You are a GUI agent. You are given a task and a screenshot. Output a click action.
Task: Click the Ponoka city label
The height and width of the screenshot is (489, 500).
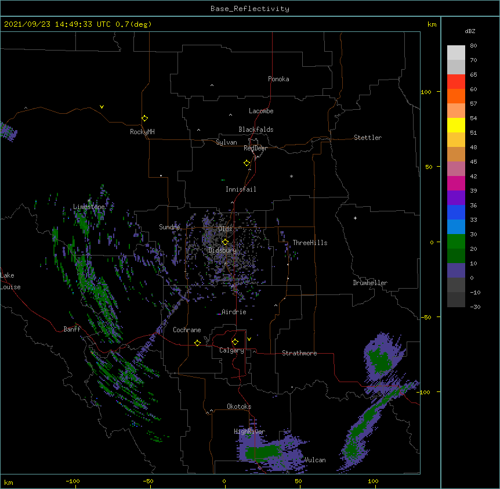(278, 79)
